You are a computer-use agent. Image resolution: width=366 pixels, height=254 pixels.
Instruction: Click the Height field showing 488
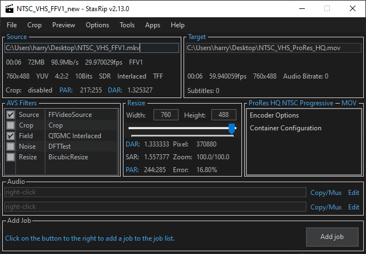(x=224, y=115)
